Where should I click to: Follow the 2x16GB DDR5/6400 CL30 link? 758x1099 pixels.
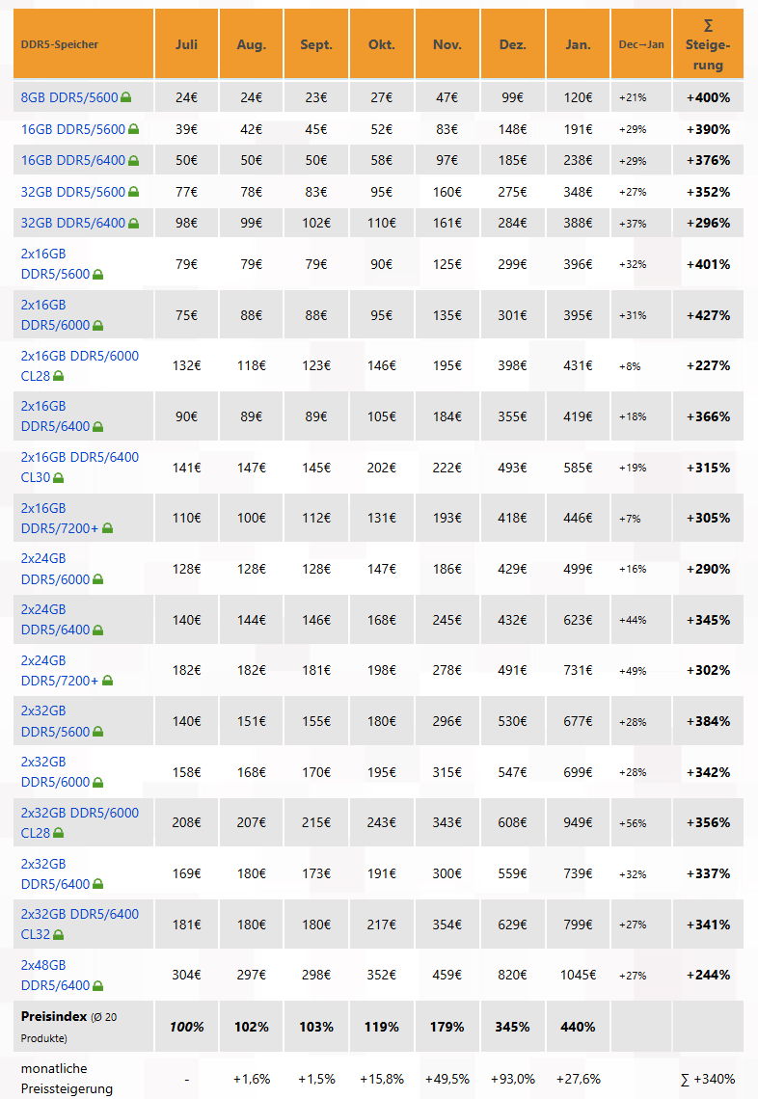click(x=80, y=467)
